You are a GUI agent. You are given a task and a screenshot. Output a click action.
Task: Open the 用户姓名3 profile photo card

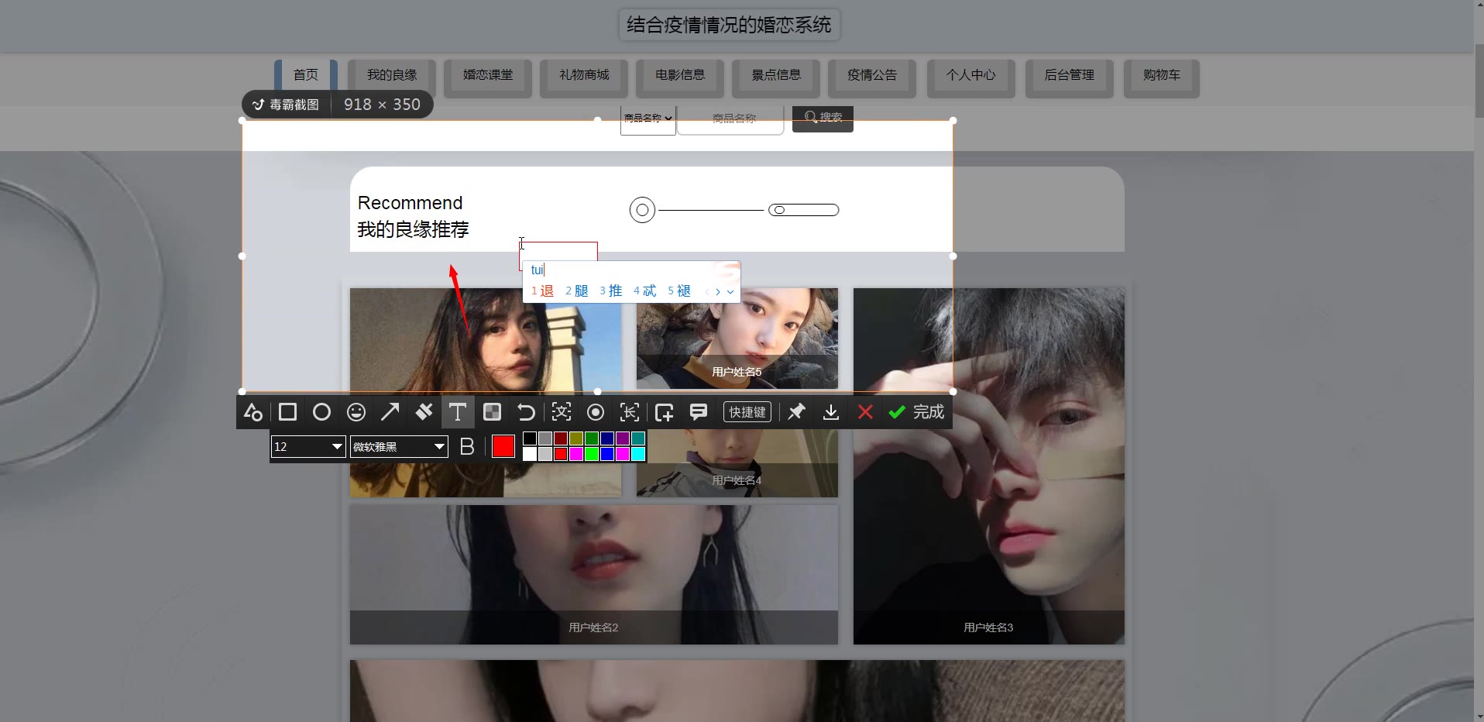(x=988, y=466)
